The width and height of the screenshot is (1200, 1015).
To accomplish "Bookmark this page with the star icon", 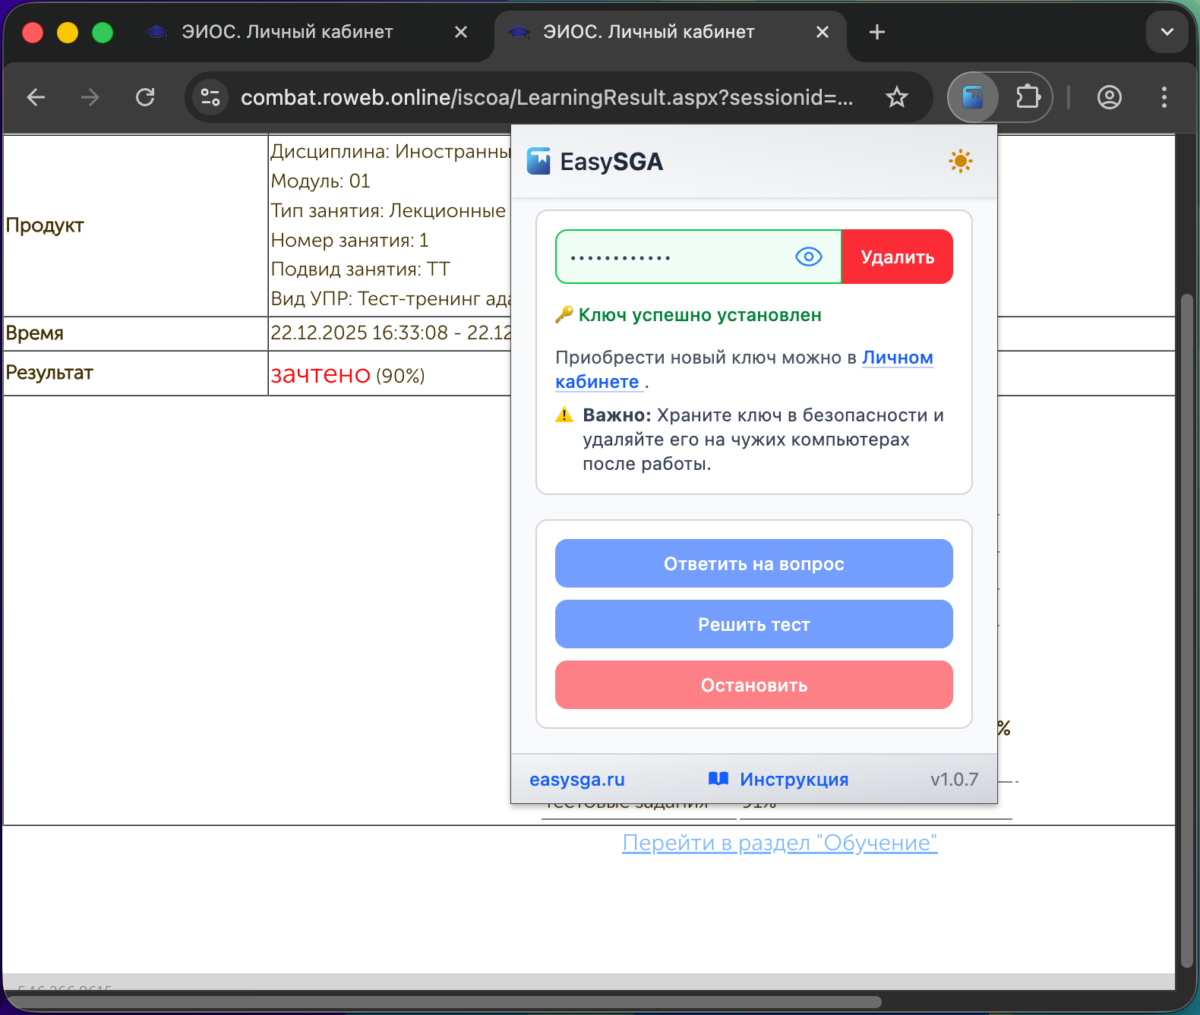I will [x=897, y=97].
